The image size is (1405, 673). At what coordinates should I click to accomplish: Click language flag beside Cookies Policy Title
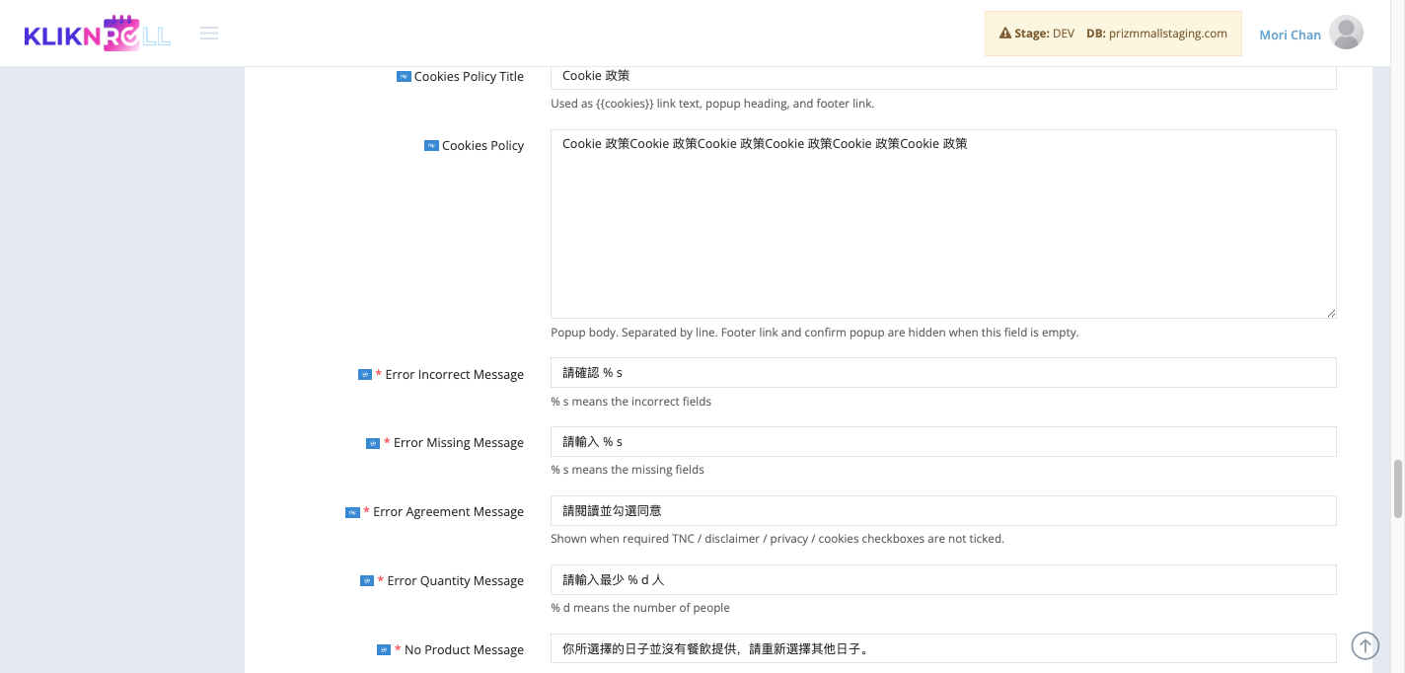[404, 76]
